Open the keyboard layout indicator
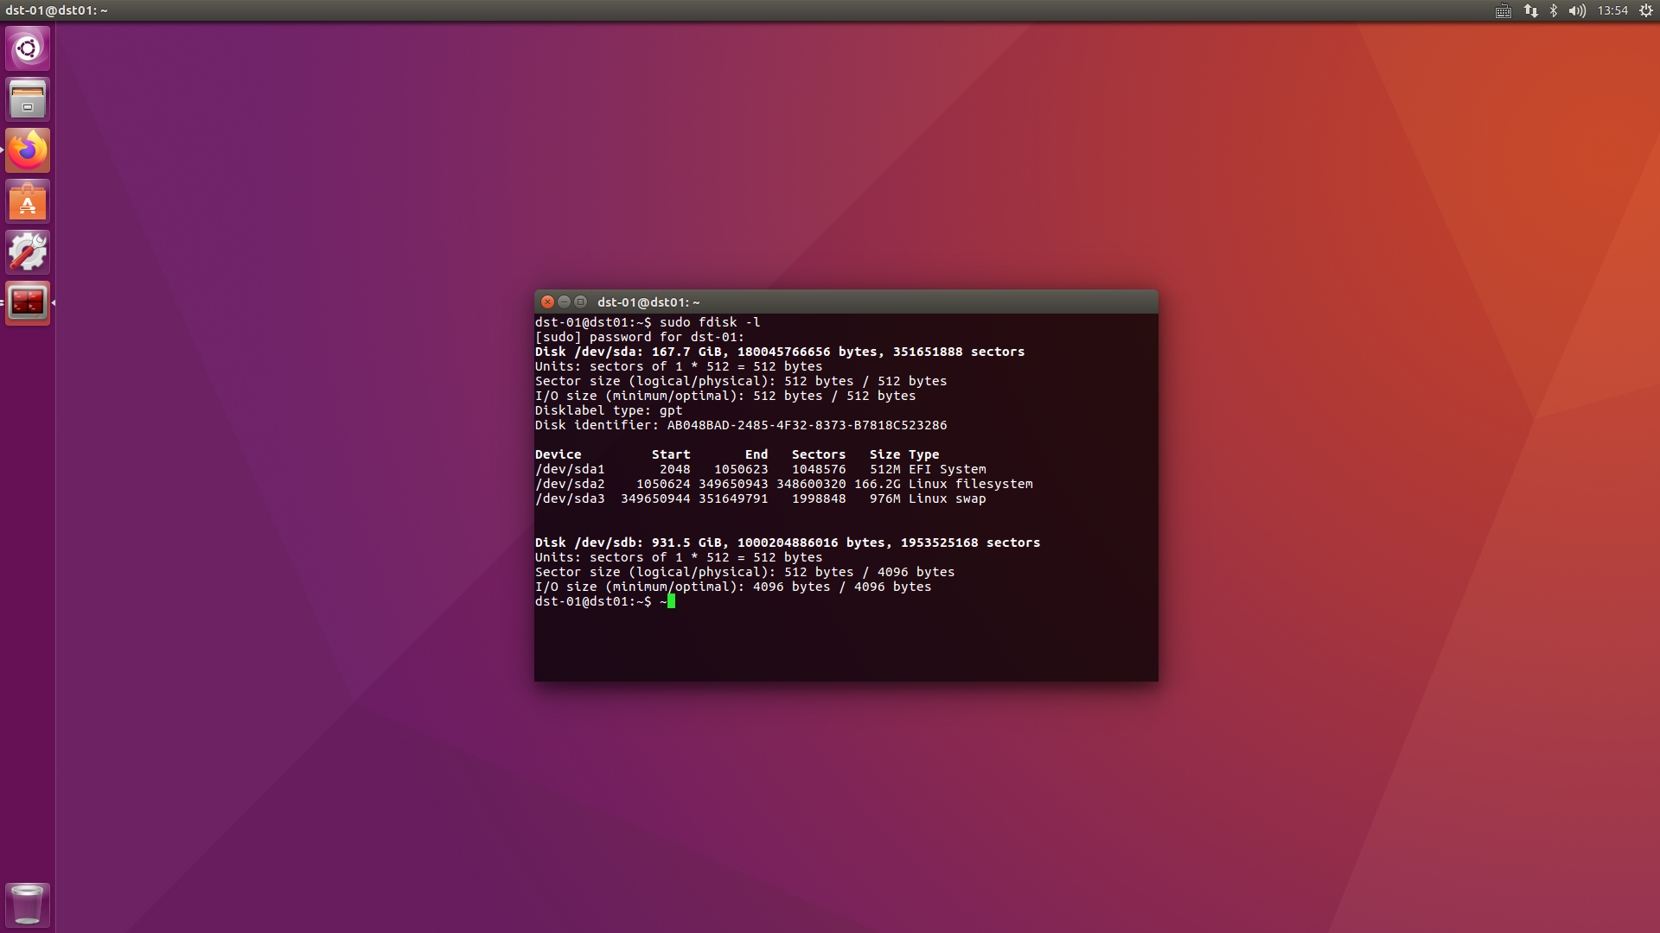This screenshot has height=933, width=1660. click(x=1504, y=10)
